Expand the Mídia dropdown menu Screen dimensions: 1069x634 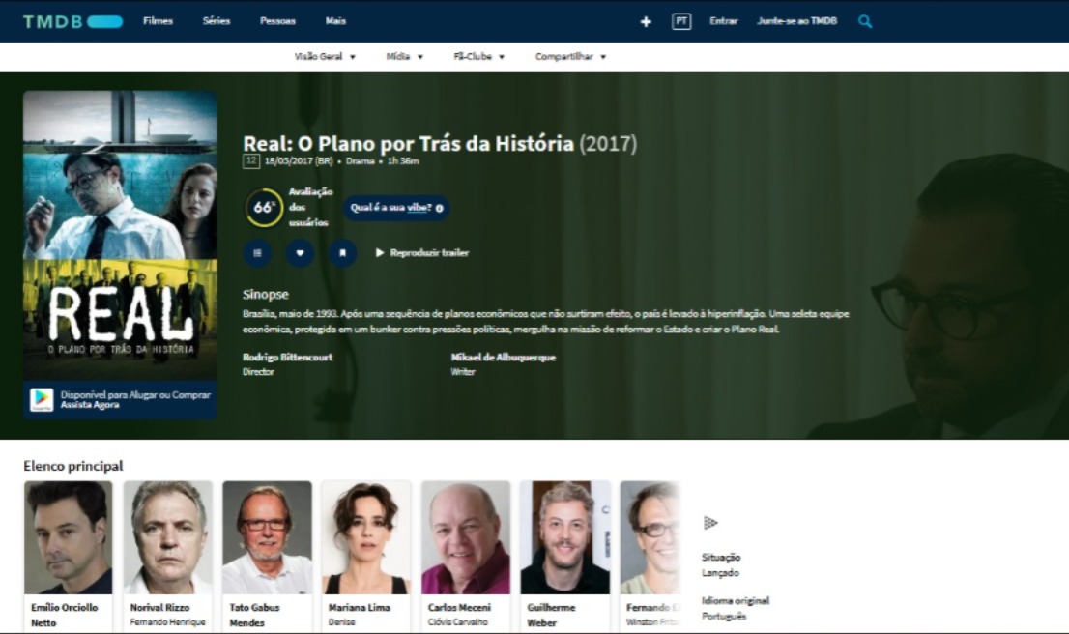point(404,57)
